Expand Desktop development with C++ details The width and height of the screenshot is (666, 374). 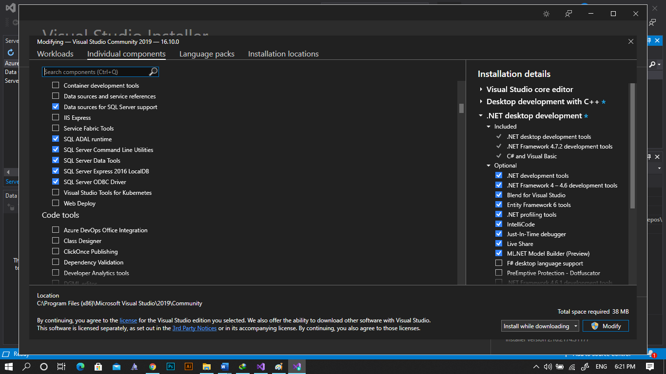481,101
